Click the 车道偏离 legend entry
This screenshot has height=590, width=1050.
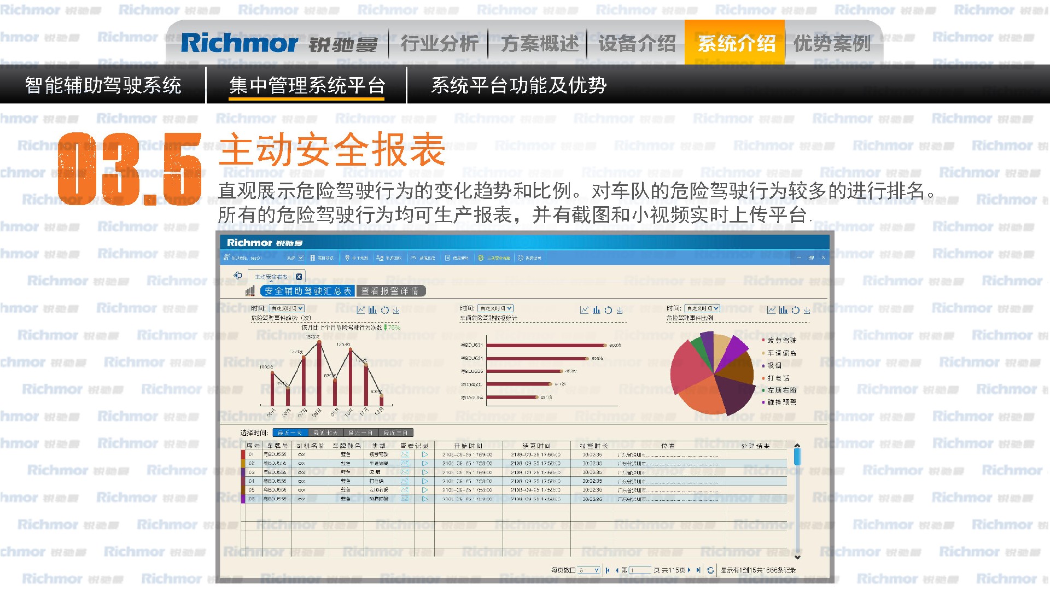[779, 353]
